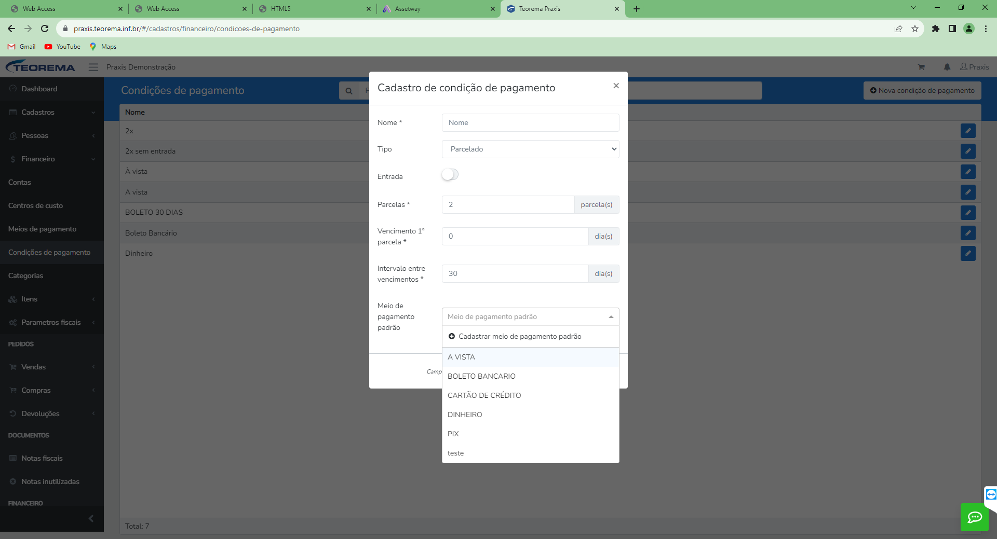Click the share page icon in address bar
Viewport: 997px width, 539px height.
(898, 29)
